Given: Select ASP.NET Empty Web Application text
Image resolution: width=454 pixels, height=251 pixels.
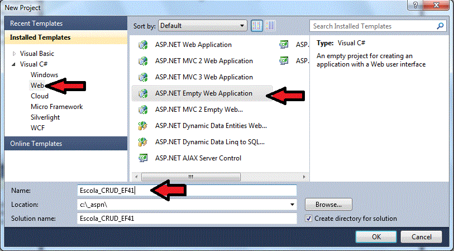Looking at the screenshot, I should click(204, 93).
